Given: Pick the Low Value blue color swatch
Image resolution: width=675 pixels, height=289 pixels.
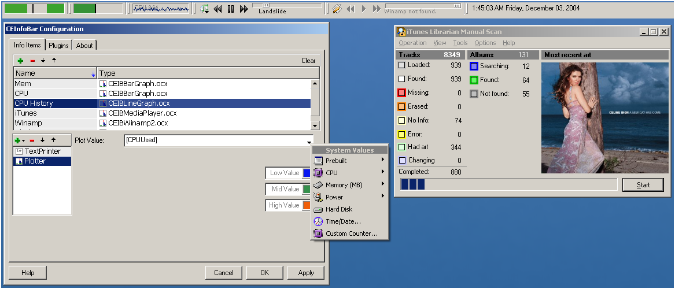Looking at the screenshot, I should [306, 173].
